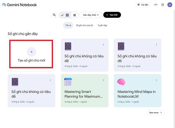Viewport: 175px width, 128px height.
Task: Click the Sổ ghi chú gần đây heading
Action: pos(23,34)
